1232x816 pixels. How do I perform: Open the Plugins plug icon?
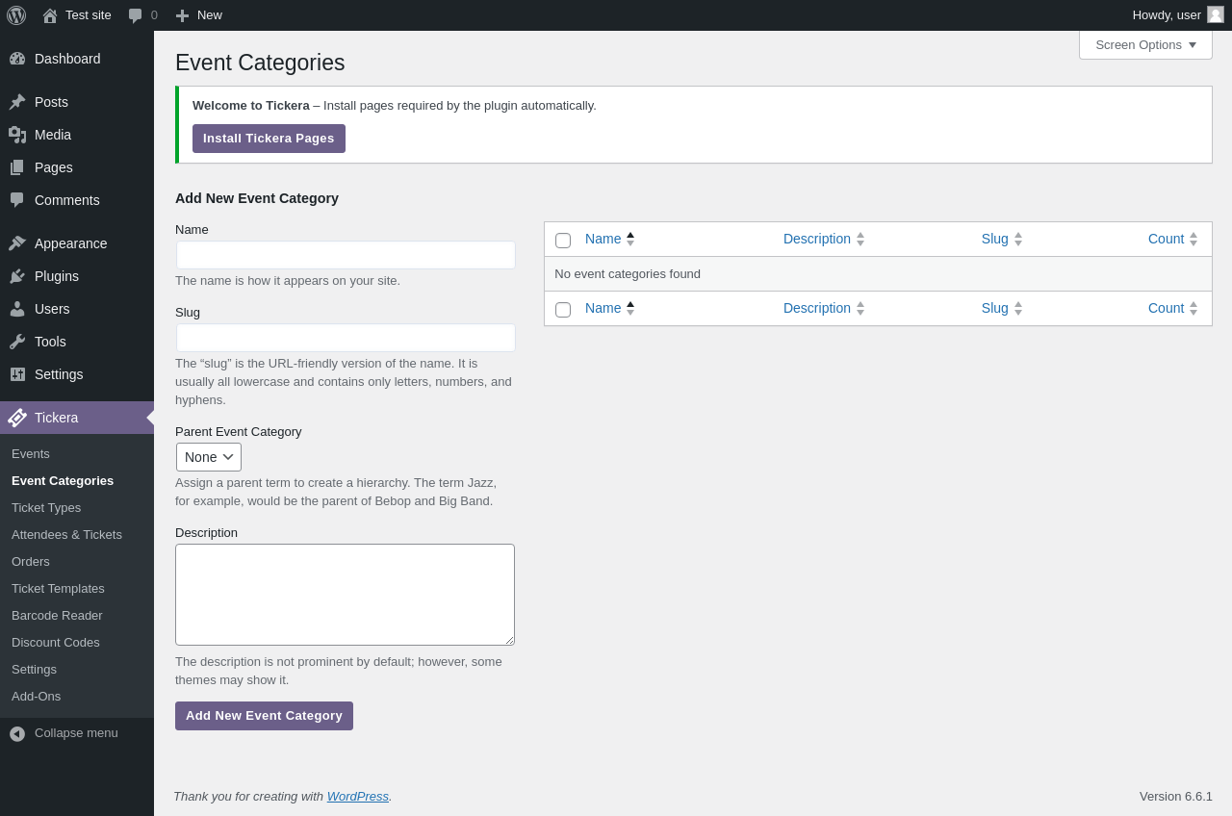point(17,276)
